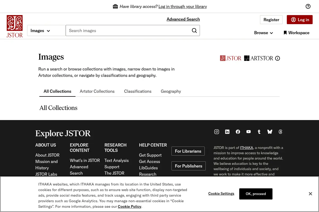This screenshot has height=212, width=319.
Task: Open the Bluesky butterfly icon
Action: (x=270, y=132)
